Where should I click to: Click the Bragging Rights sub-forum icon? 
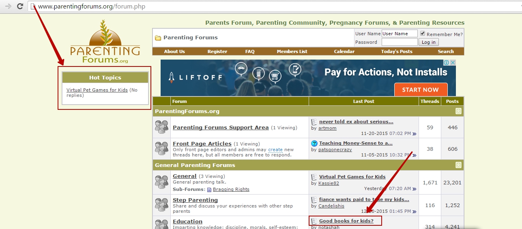click(209, 189)
